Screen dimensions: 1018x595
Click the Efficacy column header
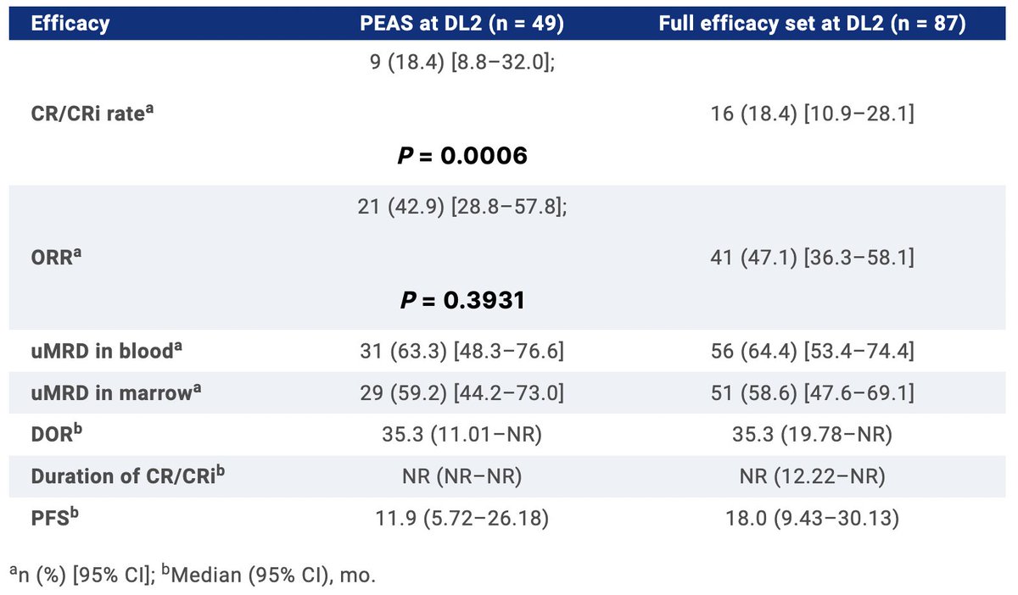(70, 24)
